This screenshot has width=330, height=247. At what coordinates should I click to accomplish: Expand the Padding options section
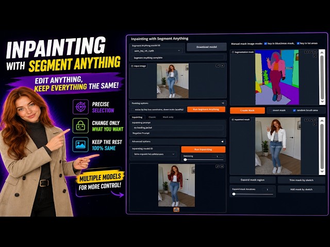[177, 103]
